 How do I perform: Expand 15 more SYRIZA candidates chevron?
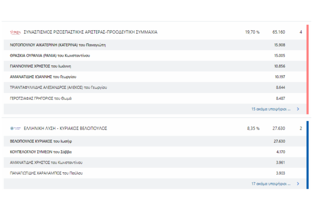(x=298, y=109)
